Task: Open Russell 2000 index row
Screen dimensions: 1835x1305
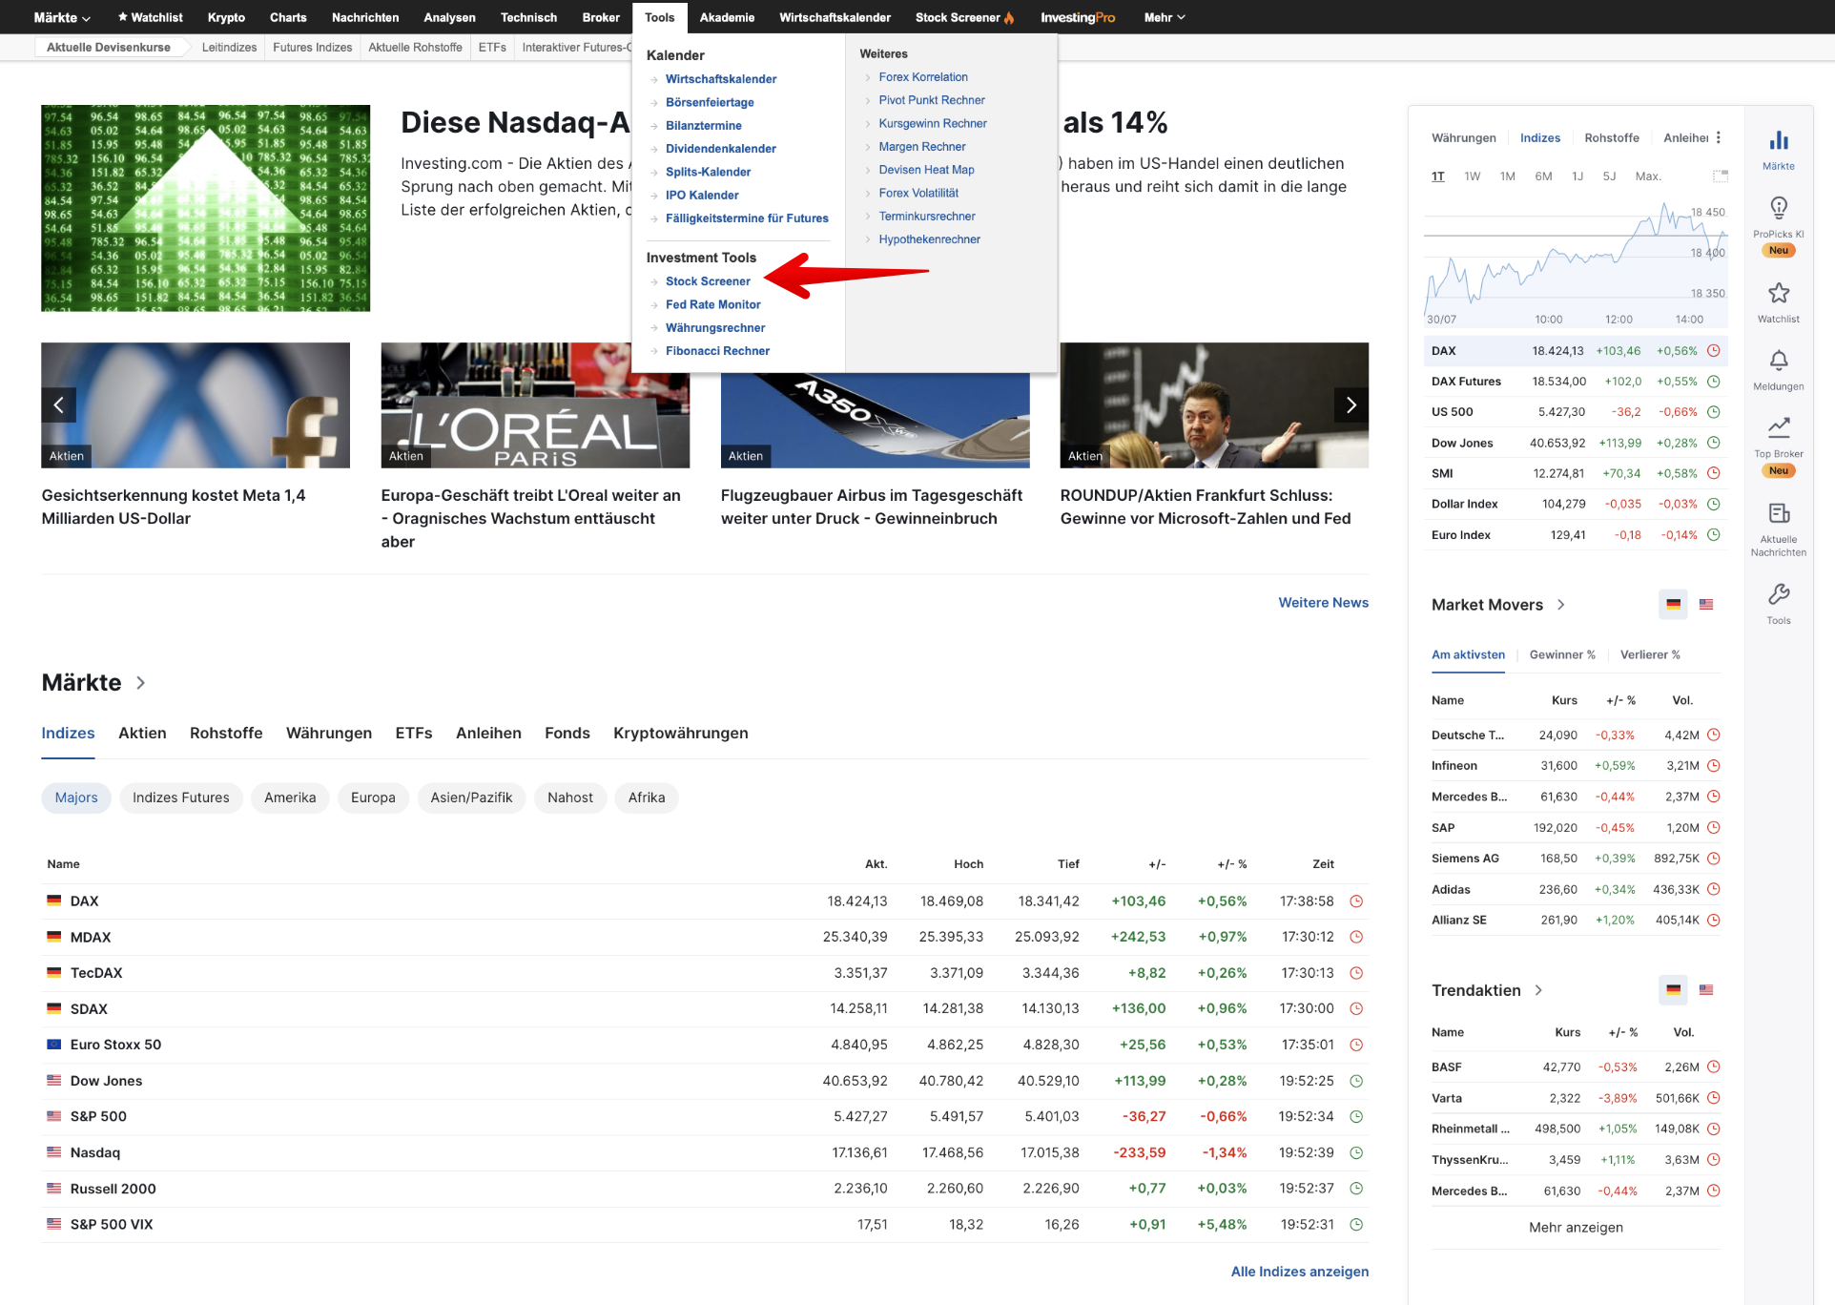Action: [x=705, y=1189]
